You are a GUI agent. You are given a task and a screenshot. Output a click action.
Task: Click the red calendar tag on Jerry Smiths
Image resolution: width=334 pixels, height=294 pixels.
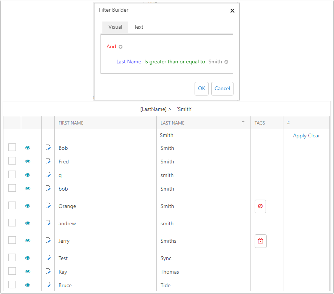tap(260, 241)
